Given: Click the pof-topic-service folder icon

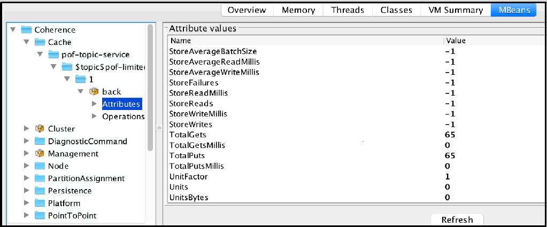Looking at the screenshot, I should coord(53,54).
